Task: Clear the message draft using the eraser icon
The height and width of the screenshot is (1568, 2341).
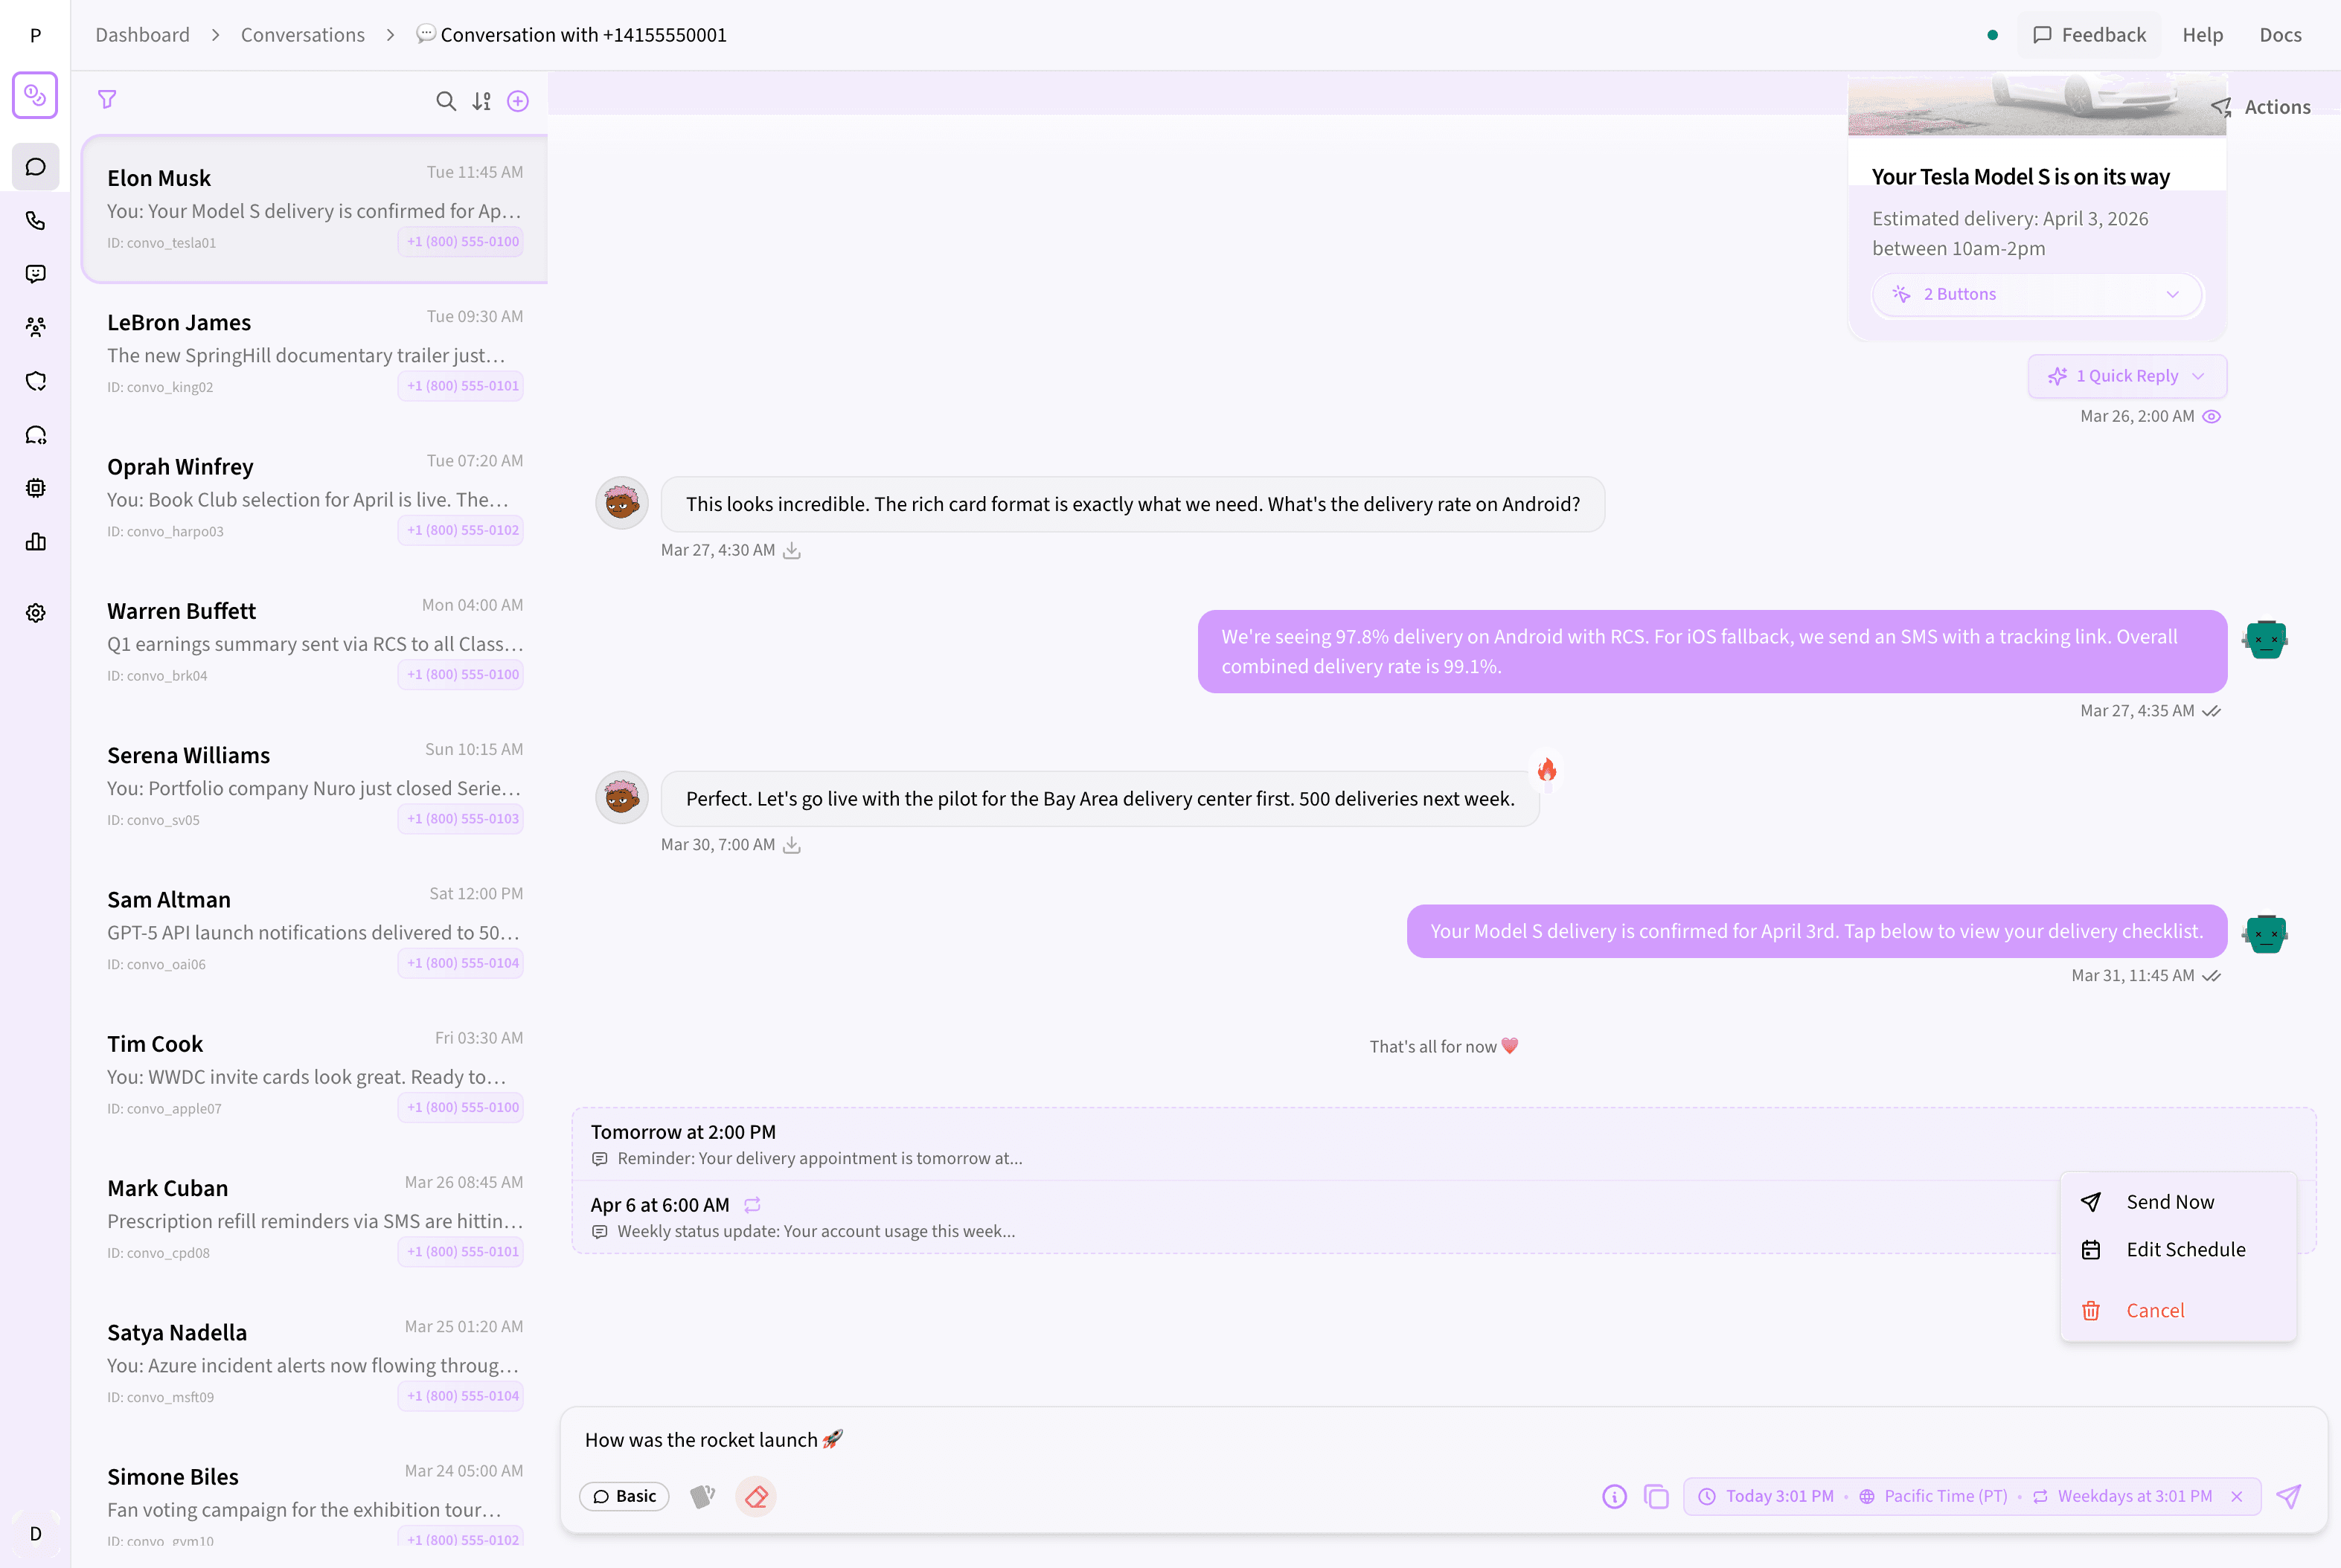Action: 755,1496
